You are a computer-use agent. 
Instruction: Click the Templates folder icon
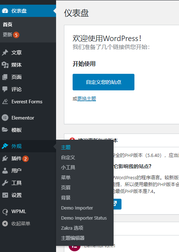pyautogui.click(x=5, y=130)
